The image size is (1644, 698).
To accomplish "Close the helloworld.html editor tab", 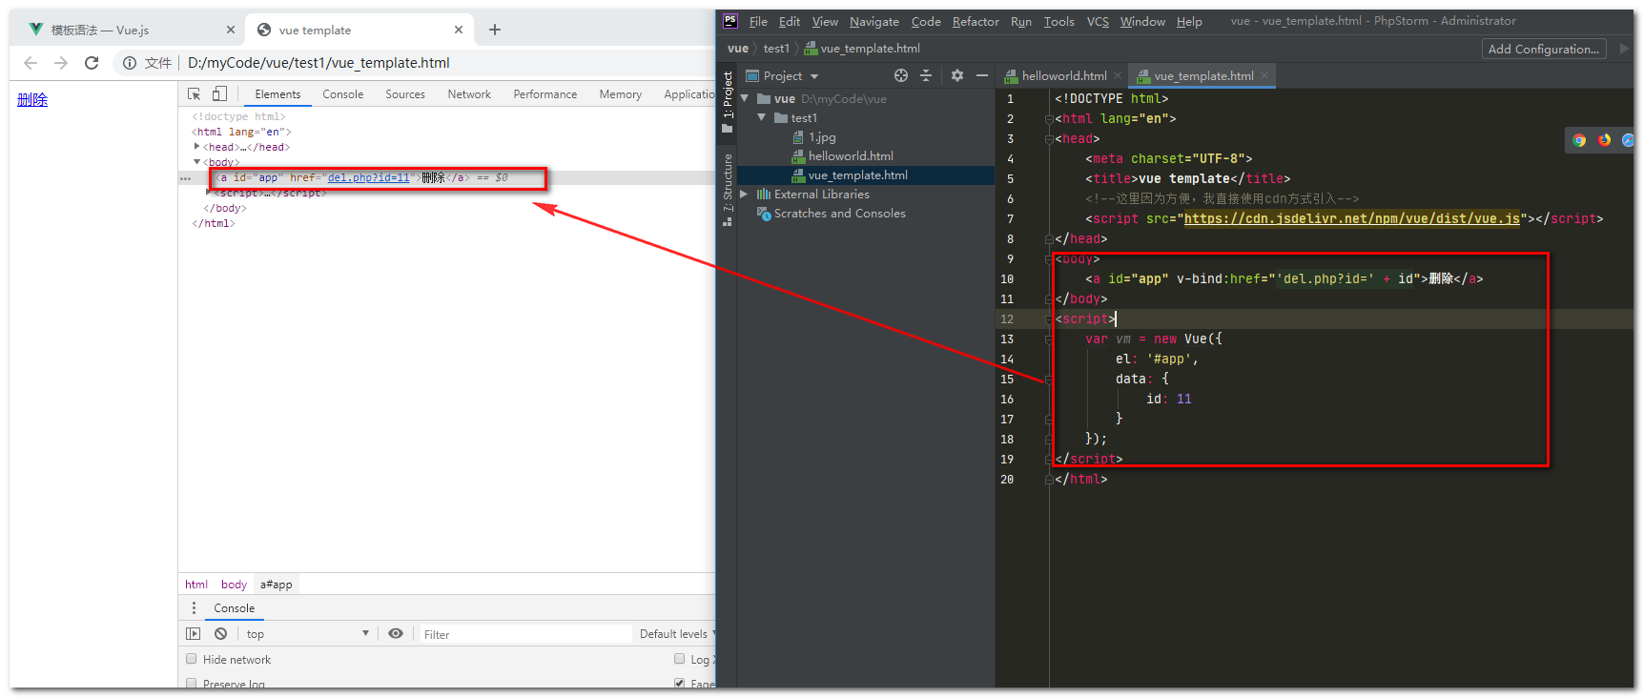I will pyautogui.click(x=1118, y=75).
